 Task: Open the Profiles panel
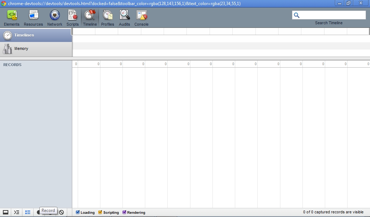point(107,18)
